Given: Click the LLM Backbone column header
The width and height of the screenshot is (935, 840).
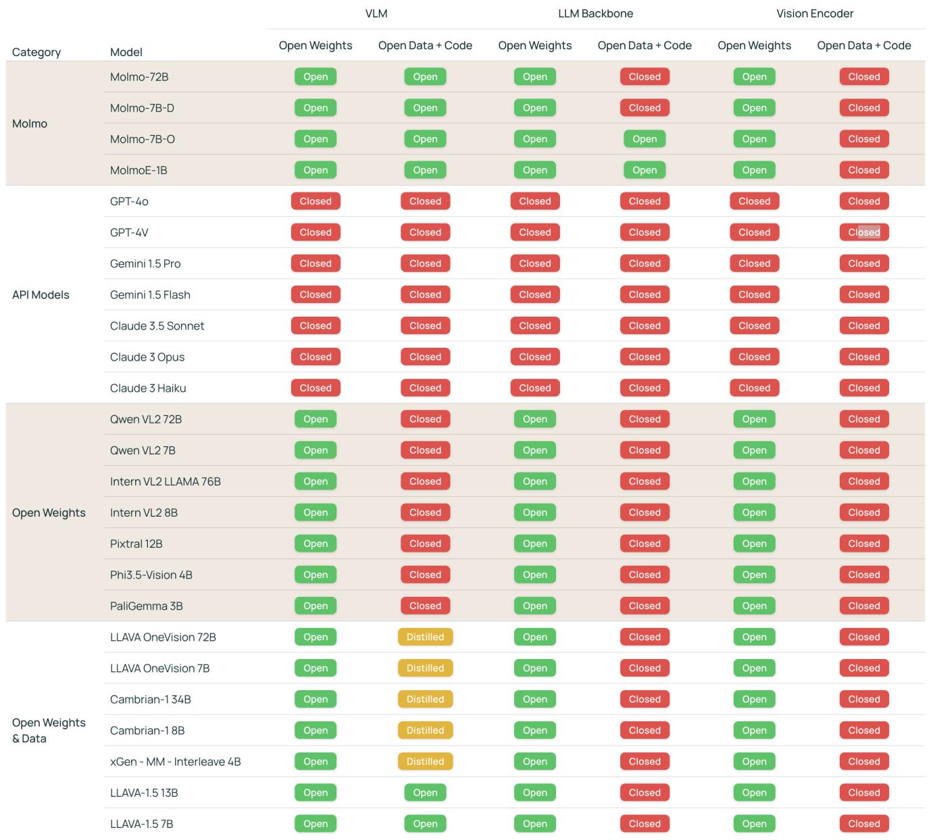Looking at the screenshot, I should click(595, 13).
